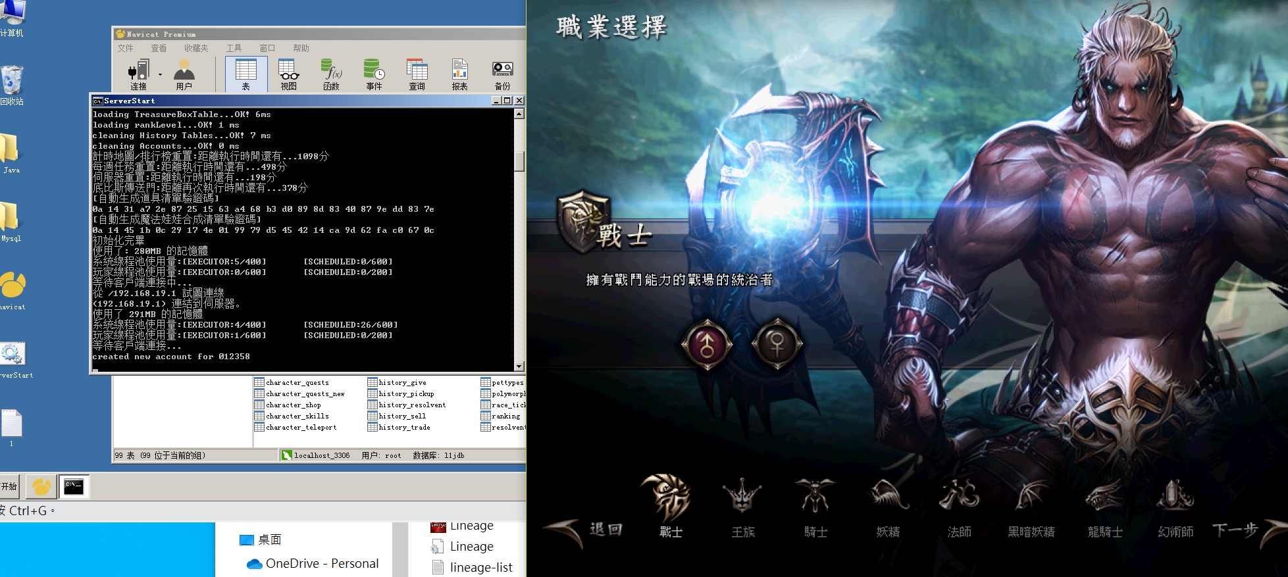This screenshot has width=1288, height=577.
Task: Click ServerStart console scrollbar up arrow
Action: coord(519,114)
